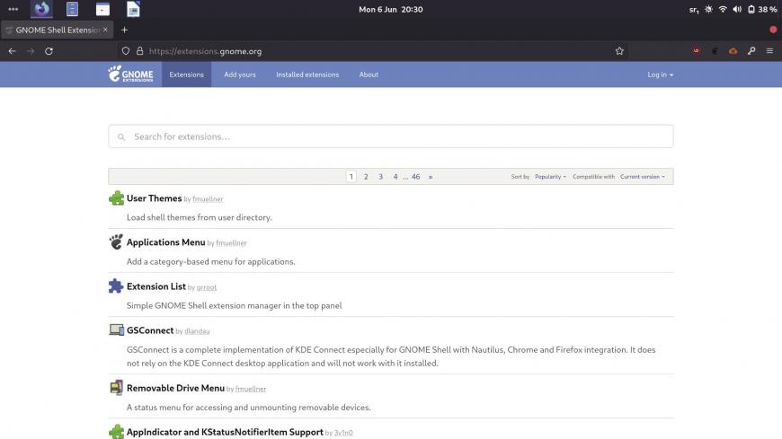Click the volume speaker icon
The image size is (782, 439).
pos(737,10)
